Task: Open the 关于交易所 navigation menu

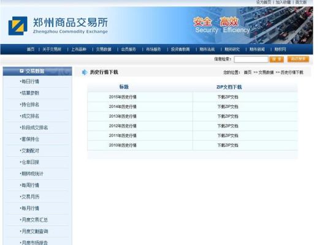Action: pos(52,50)
